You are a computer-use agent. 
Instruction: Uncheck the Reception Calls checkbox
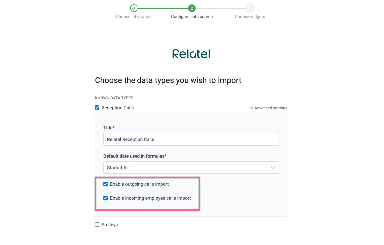(x=97, y=108)
